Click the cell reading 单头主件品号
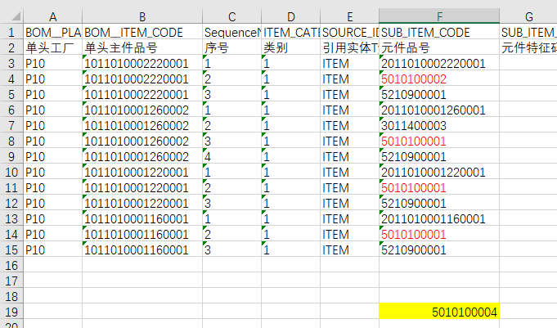This screenshot has width=557, height=328. pos(142,47)
